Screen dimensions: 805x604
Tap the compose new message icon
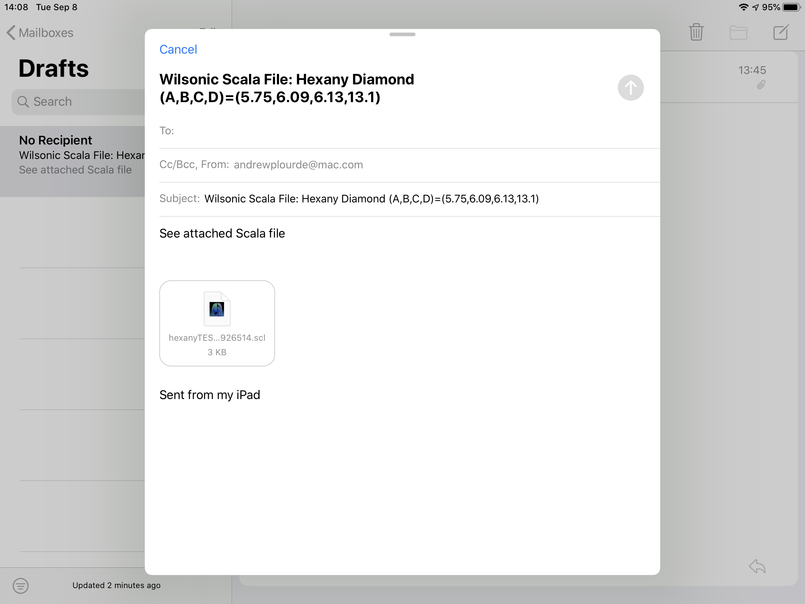781,32
